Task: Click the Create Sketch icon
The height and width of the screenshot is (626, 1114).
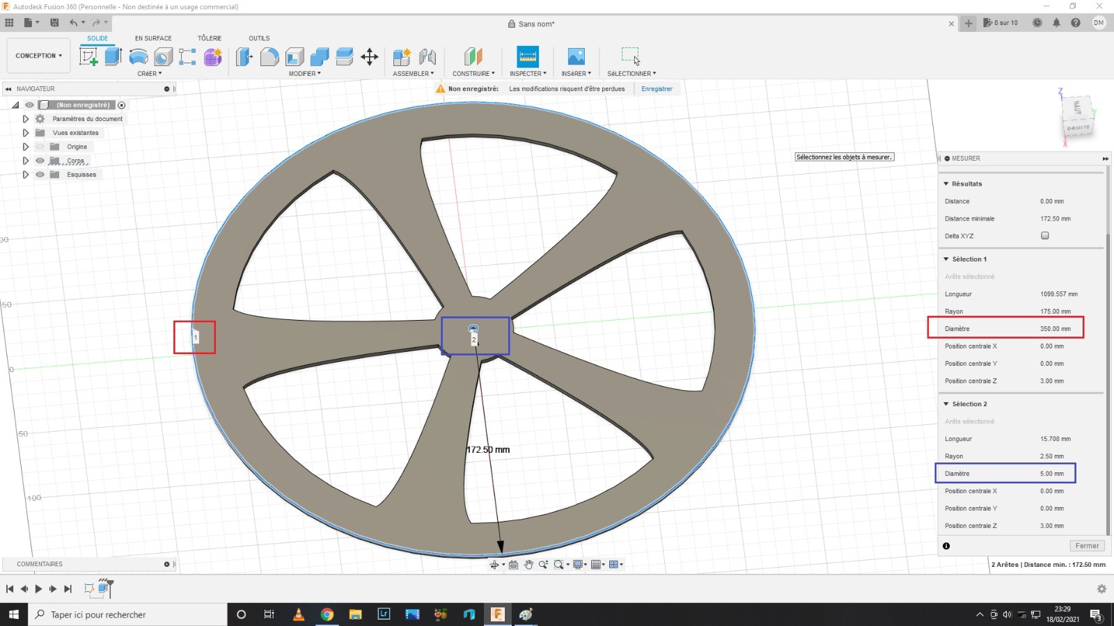Action: 88,57
